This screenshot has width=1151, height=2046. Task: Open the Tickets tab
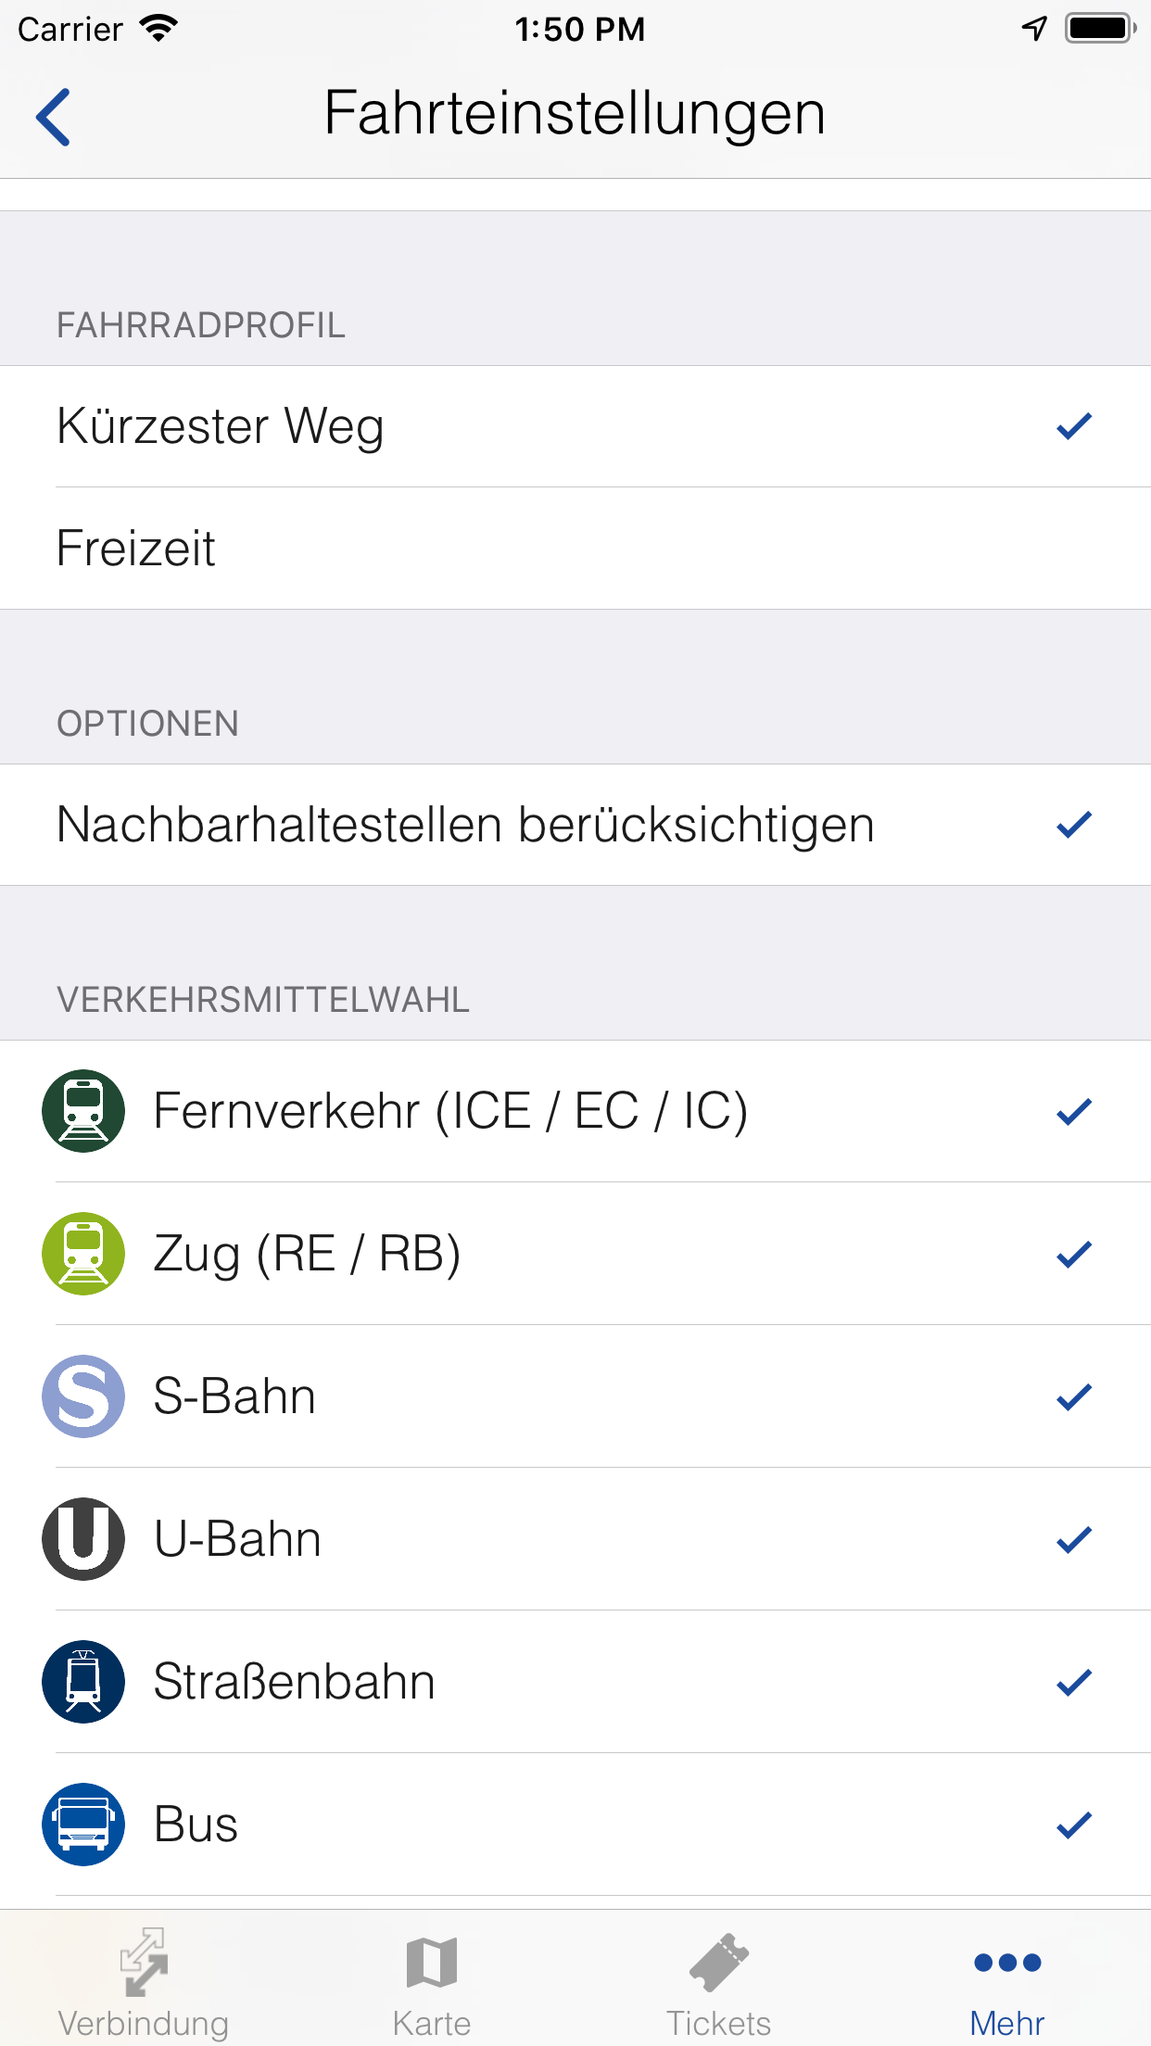coord(719,1980)
